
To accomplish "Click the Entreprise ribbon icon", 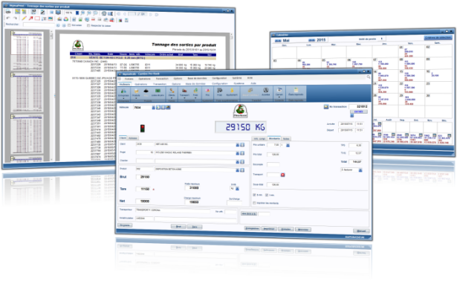I will pyautogui.click(x=123, y=93).
